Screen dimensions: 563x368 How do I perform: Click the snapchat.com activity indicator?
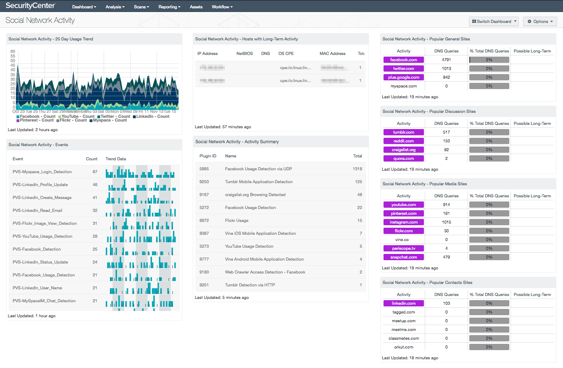(x=404, y=257)
